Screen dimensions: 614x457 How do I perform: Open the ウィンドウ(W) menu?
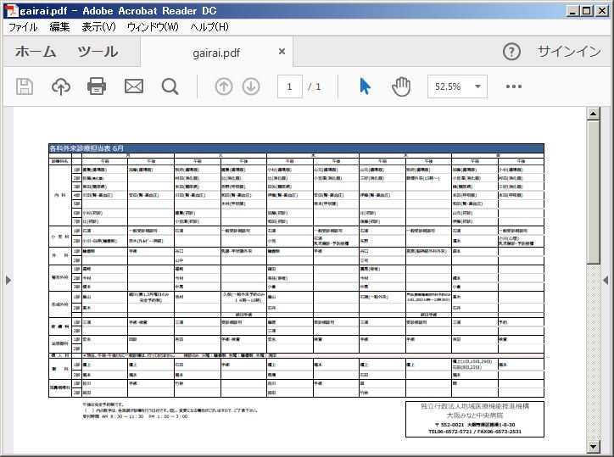coord(153,27)
